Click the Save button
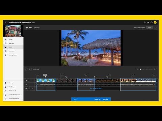 click(x=150, y=28)
